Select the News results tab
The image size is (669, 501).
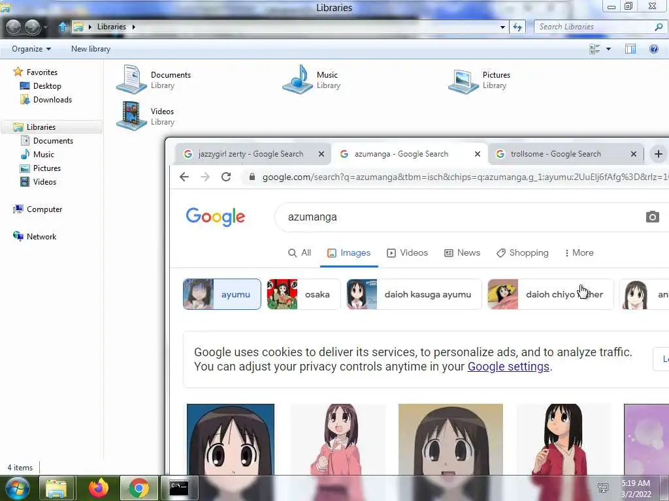[x=462, y=252]
